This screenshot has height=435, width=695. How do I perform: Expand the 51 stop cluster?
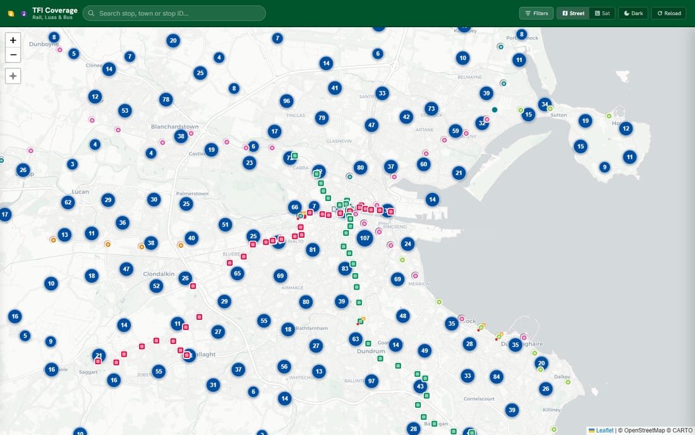(225, 225)
